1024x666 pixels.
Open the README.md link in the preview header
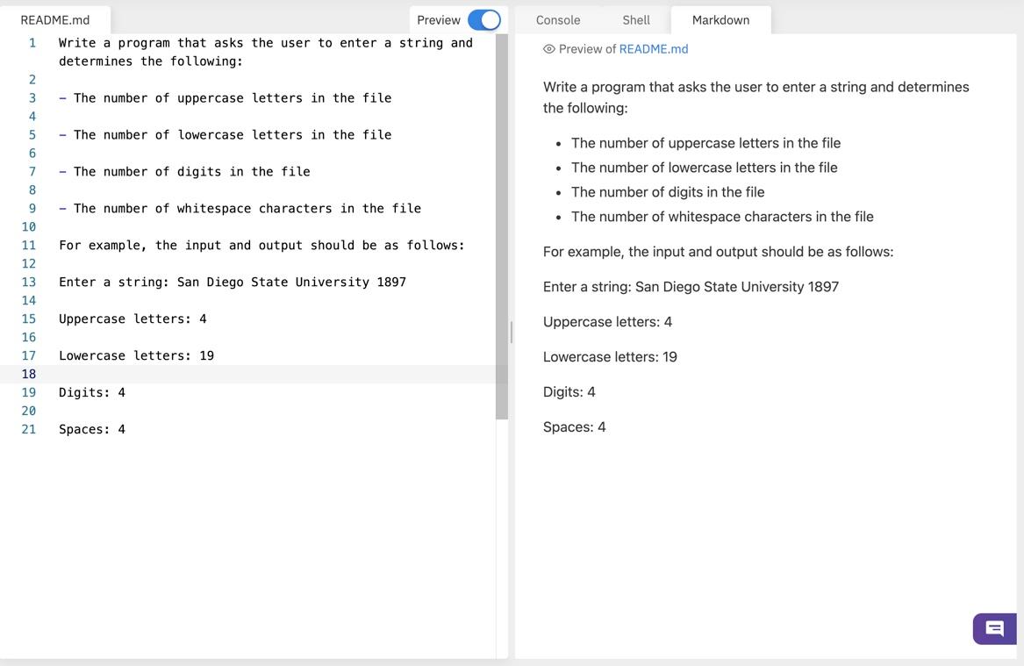(x=654, y=48)
